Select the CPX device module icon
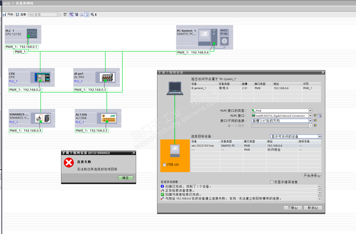 point(42,77)
